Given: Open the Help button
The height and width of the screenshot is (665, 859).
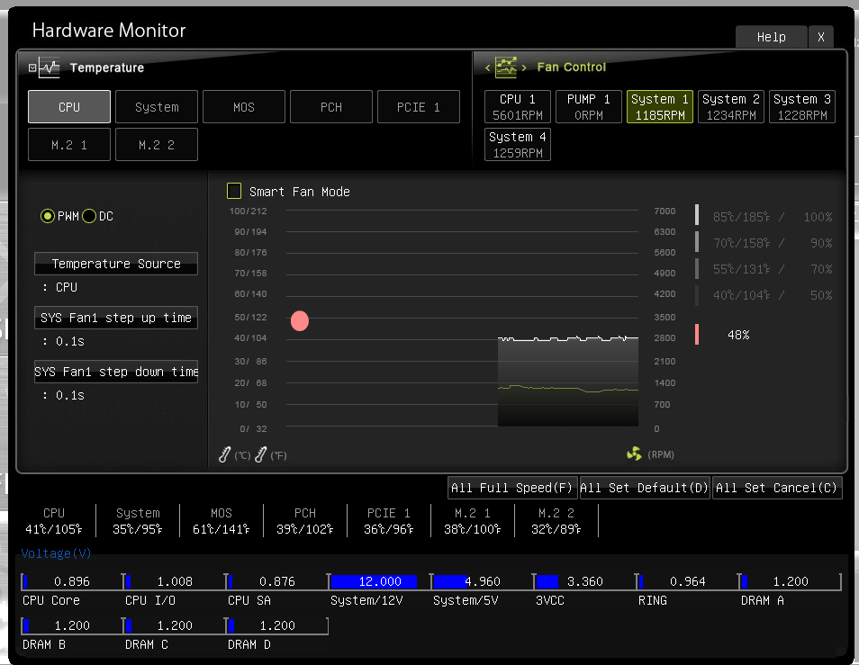Looking at the screenshot, I should (x=772, y=37).
